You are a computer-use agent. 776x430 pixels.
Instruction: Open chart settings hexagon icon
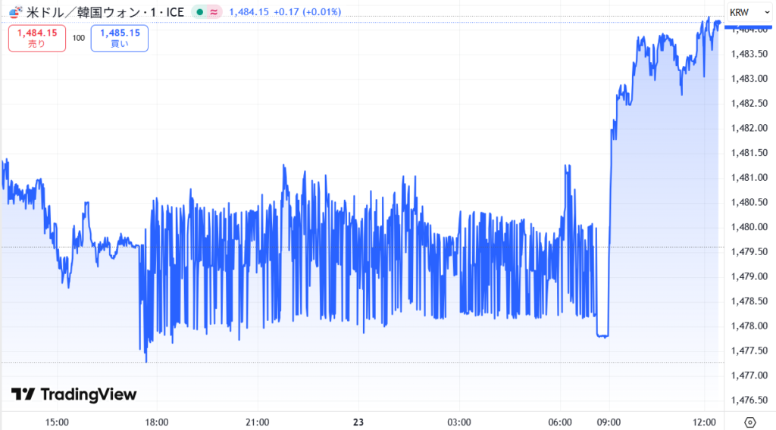click(749, 422)
